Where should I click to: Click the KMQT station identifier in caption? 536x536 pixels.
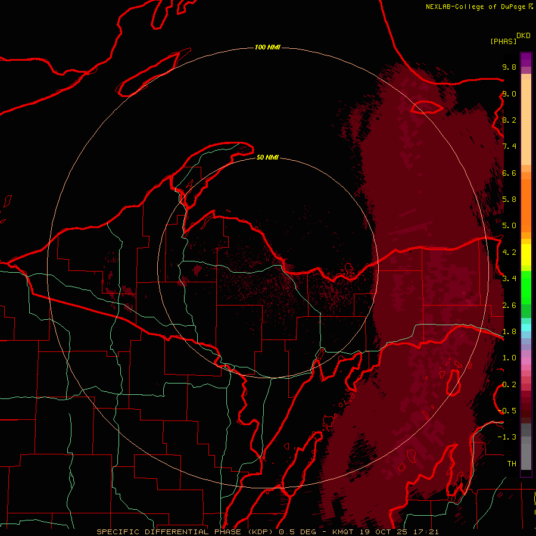coord(344,532)
